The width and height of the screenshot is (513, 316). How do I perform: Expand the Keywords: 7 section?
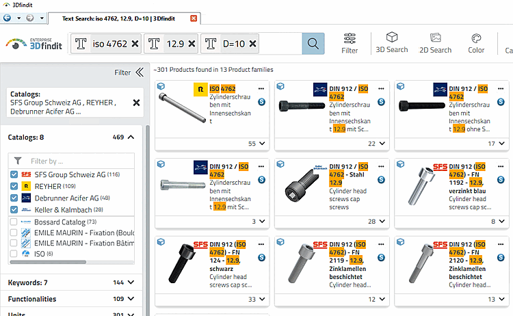coord(131,282)
